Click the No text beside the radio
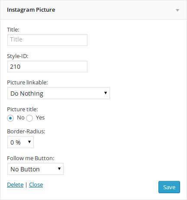Image resolution: width=187 pixels, height=200 pixels. click(21, 118)
